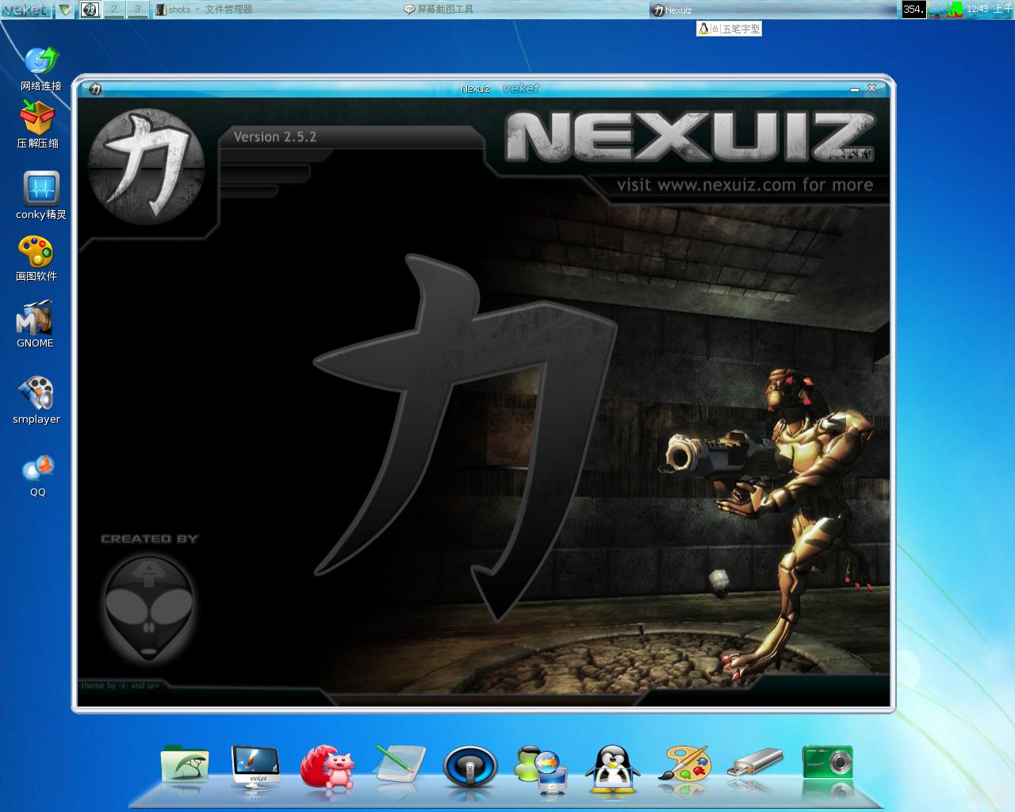Click the NEXUIZ logo in game window
Image resolution: width=1015 pixels, height=812 pixels.
coord(690,137)
